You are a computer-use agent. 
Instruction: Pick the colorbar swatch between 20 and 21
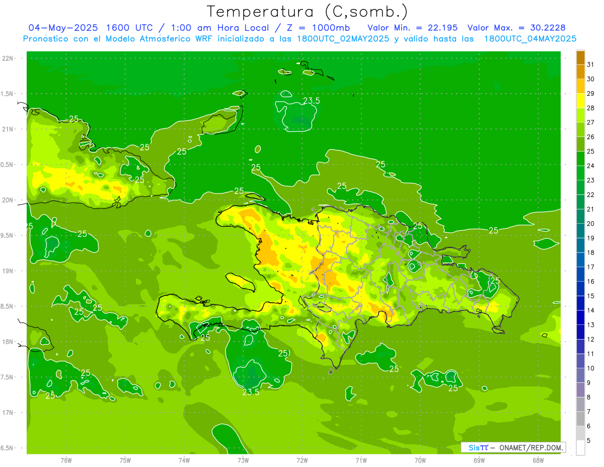[x=580, y=216]
